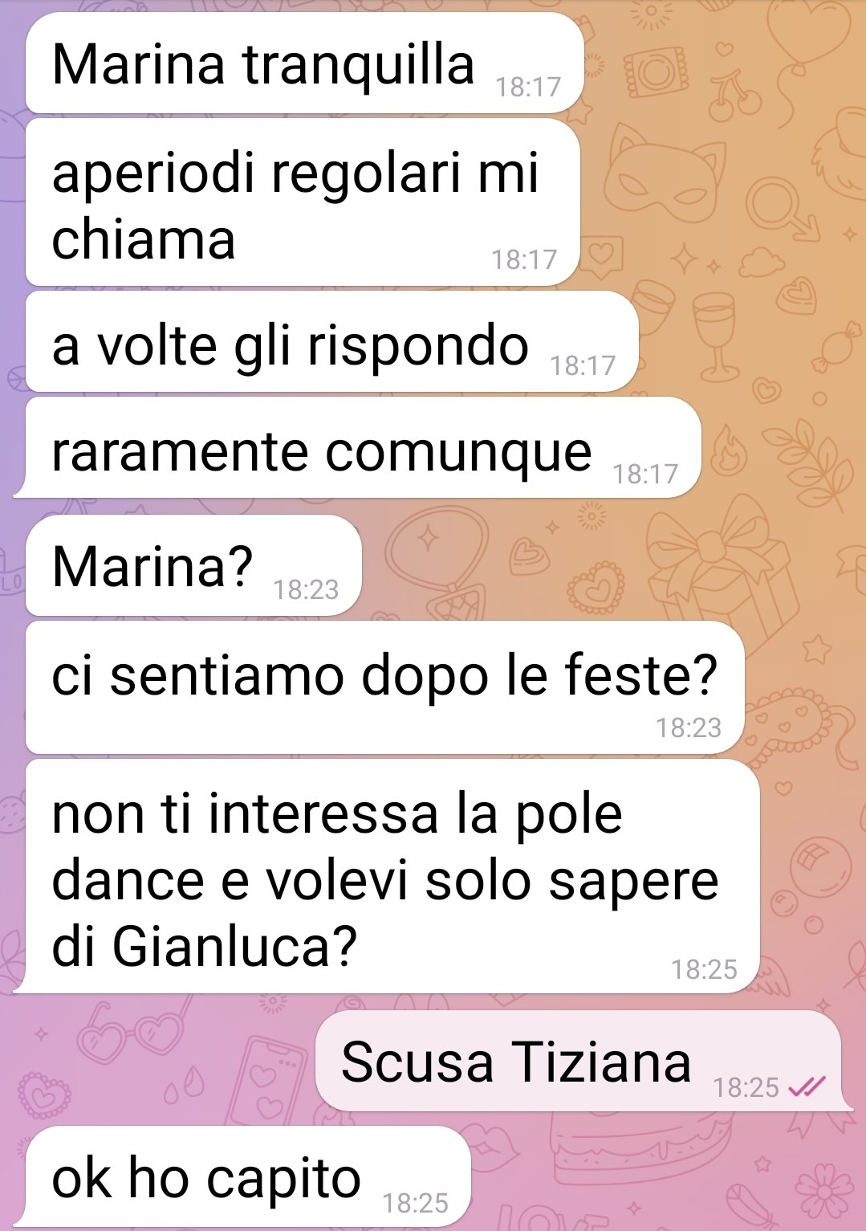866x1231 pixels.
Task: Tap the 18:17 timestamp beside 'a volte gli rispondo'
Action: click(583, 366)
